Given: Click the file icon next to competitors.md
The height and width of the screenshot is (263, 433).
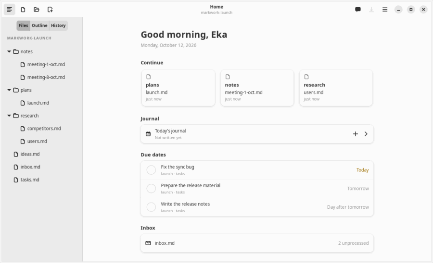Looking at the screenshot, I should (x=23, y=129).
